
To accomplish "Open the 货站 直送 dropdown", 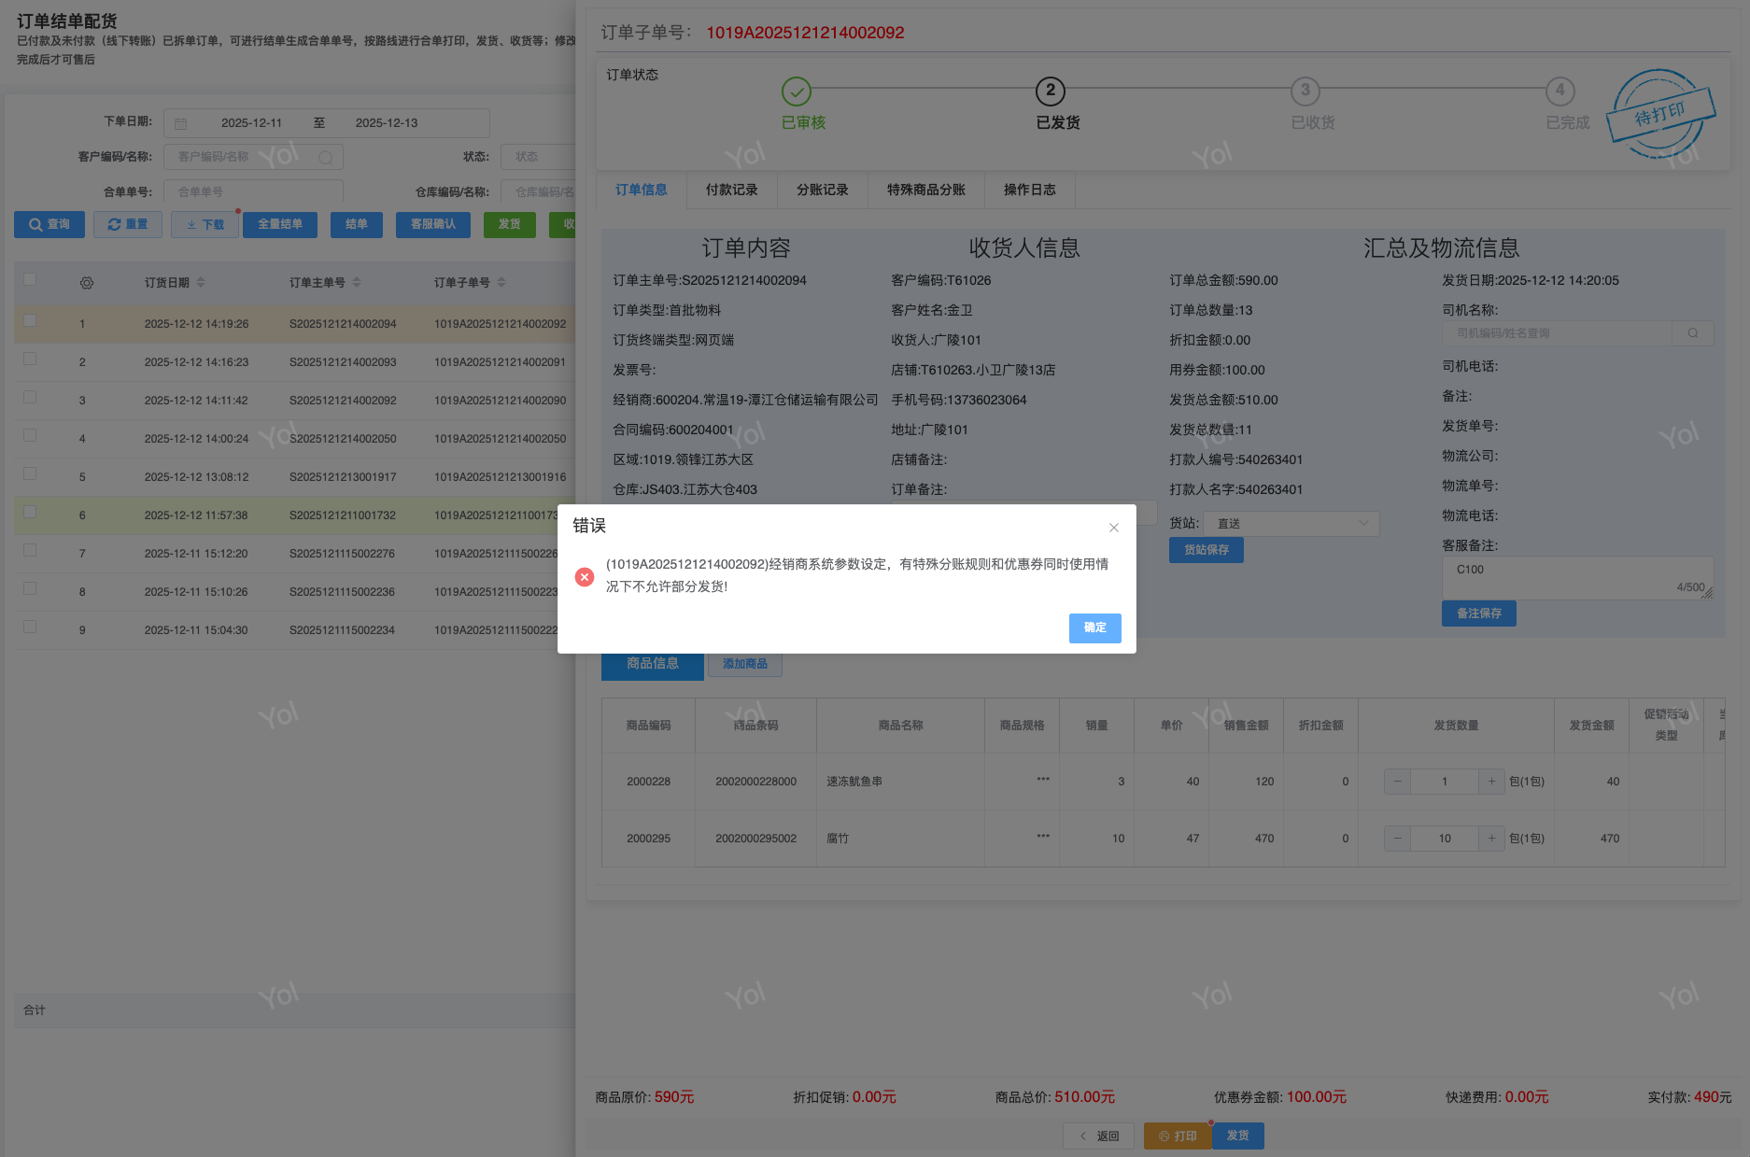I will click(x=1291, y=524).
